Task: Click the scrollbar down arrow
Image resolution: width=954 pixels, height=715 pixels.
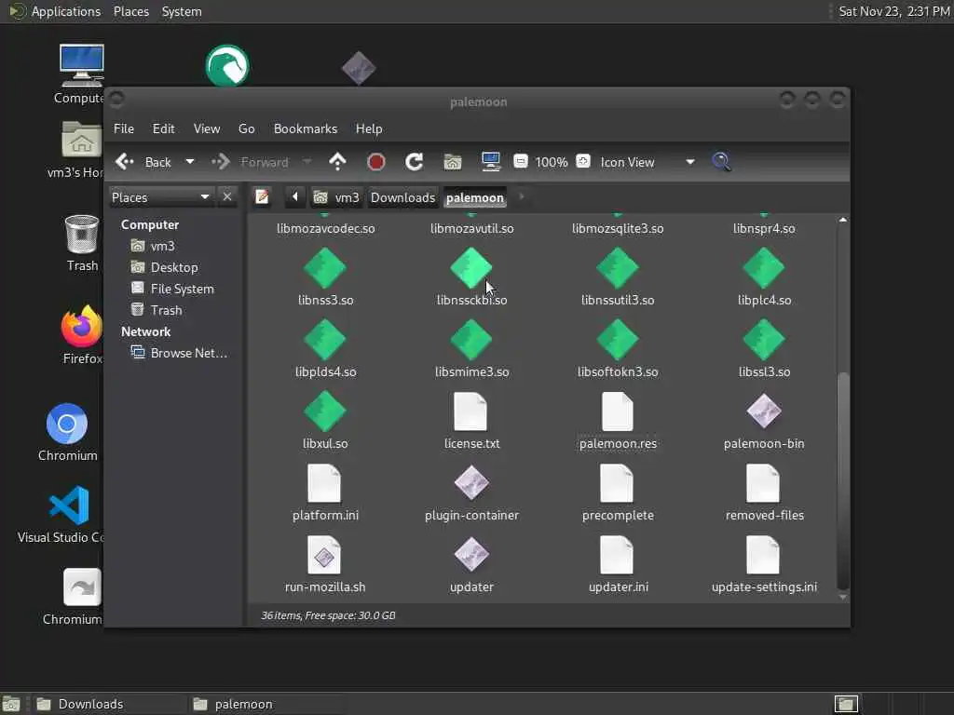Action: pos(842,597)
